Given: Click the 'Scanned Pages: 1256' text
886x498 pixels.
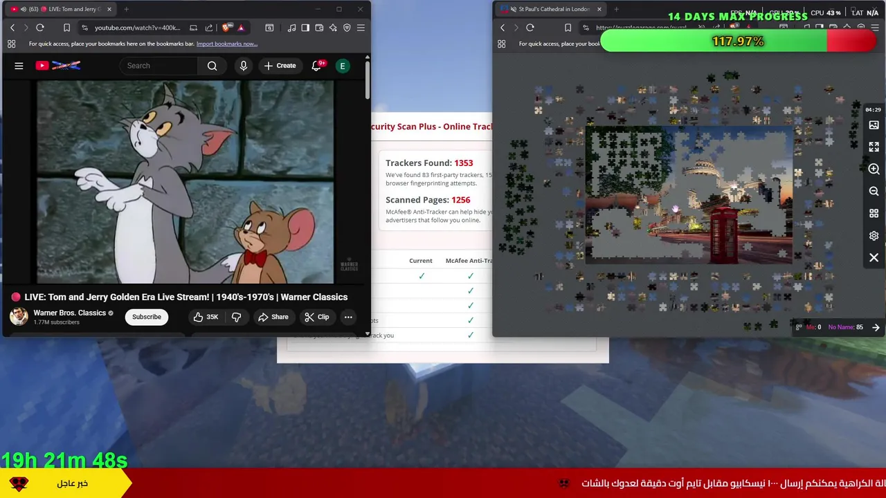Looking at the screenshot, I should click(428, 200).
